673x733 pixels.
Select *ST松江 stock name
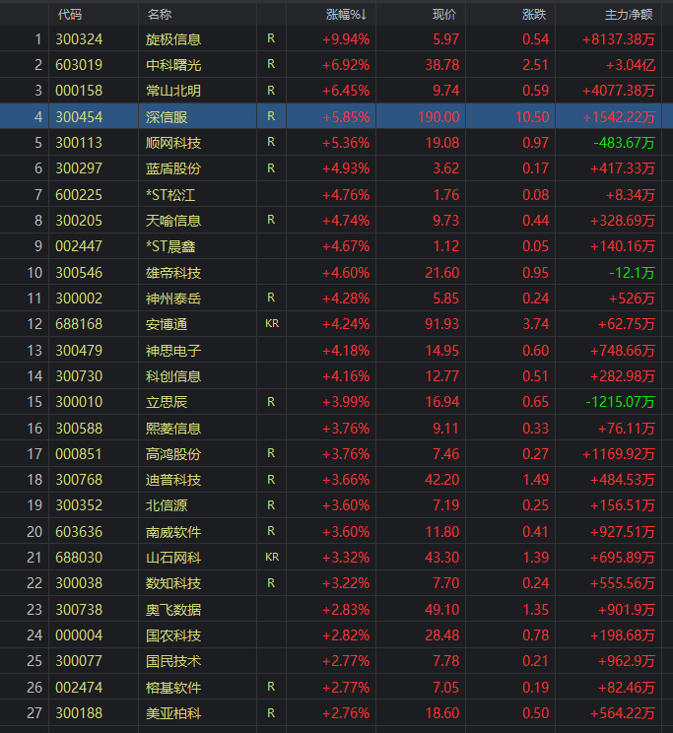click(170, 195)
